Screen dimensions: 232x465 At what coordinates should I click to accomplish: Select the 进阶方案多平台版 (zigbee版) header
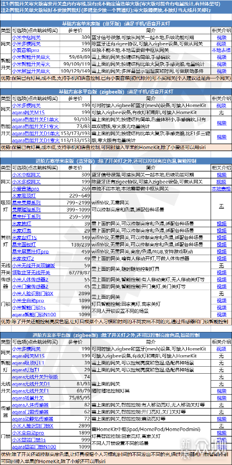(x=115, y=336)
